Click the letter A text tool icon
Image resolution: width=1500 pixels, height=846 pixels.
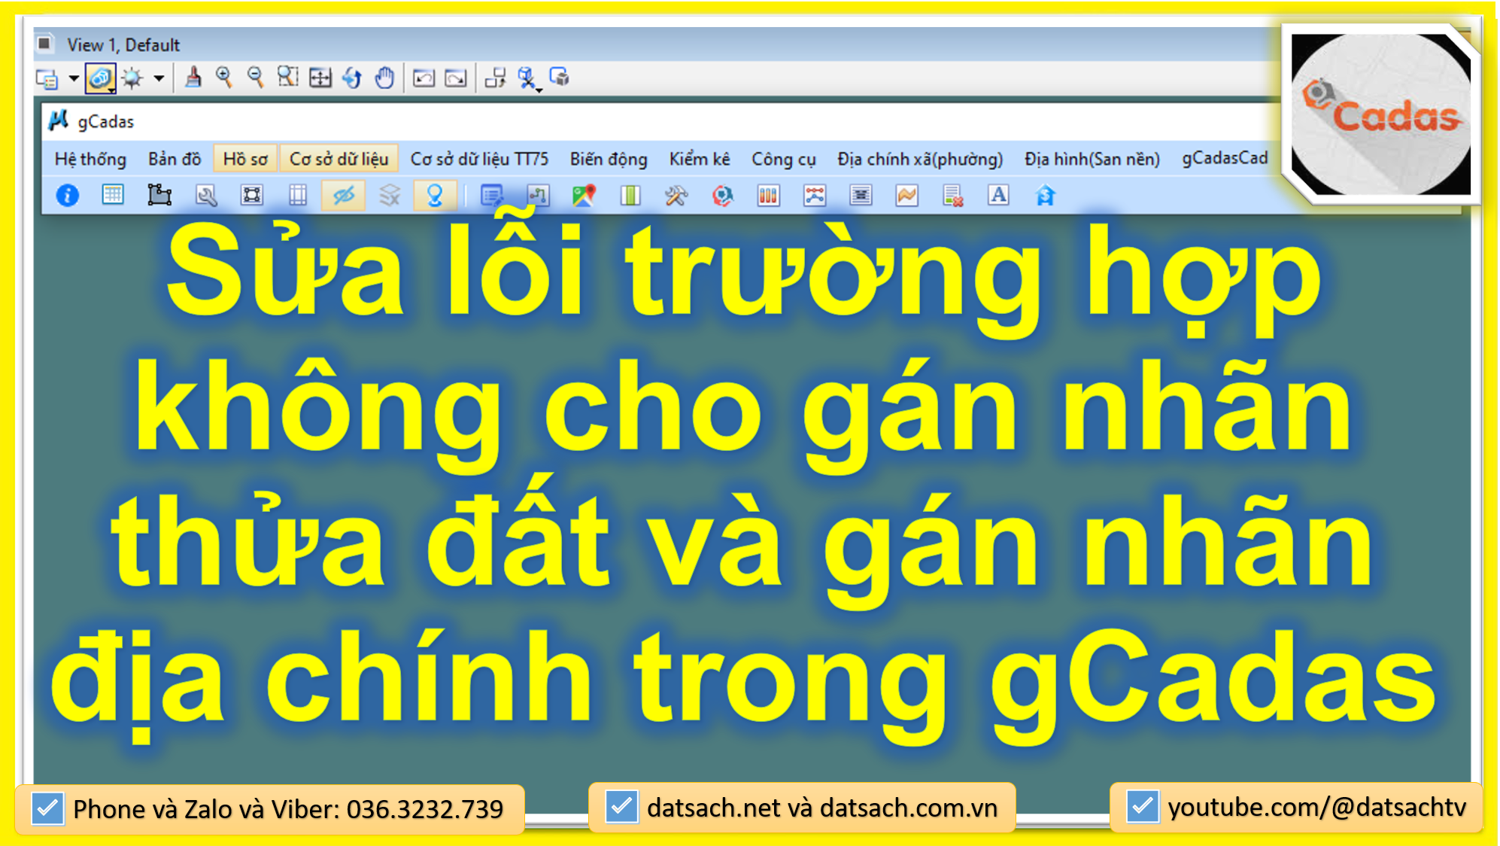pyautogui.click(x=997, y=195)
